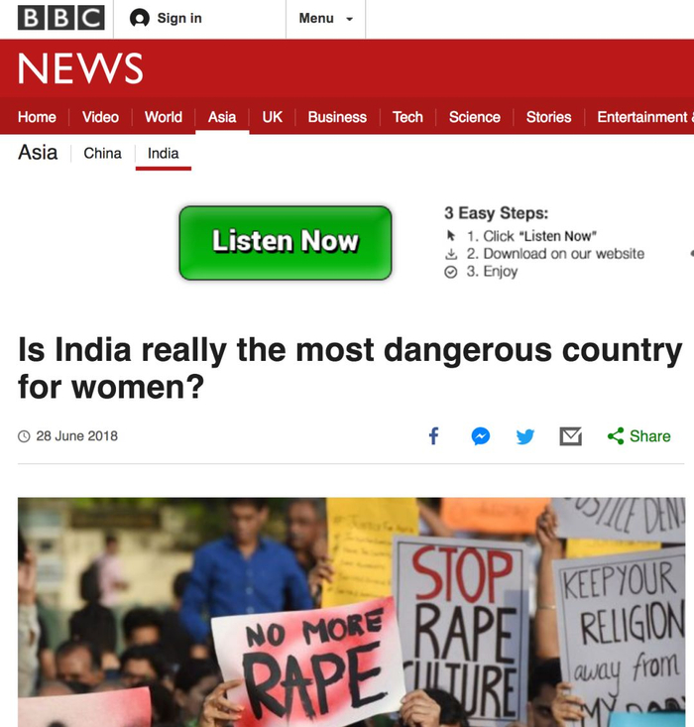
Task: Open the World news tab
Action: pyautogui.click(x=164, y=117)
